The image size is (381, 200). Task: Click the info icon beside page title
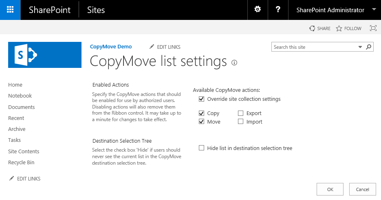[234, 63]
